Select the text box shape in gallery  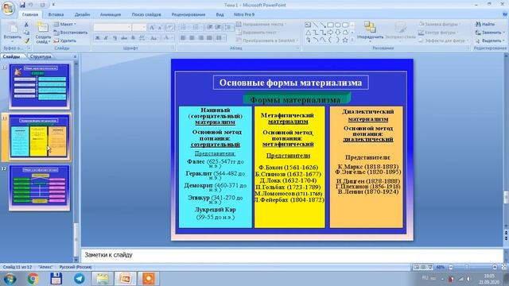click(308, 25)
